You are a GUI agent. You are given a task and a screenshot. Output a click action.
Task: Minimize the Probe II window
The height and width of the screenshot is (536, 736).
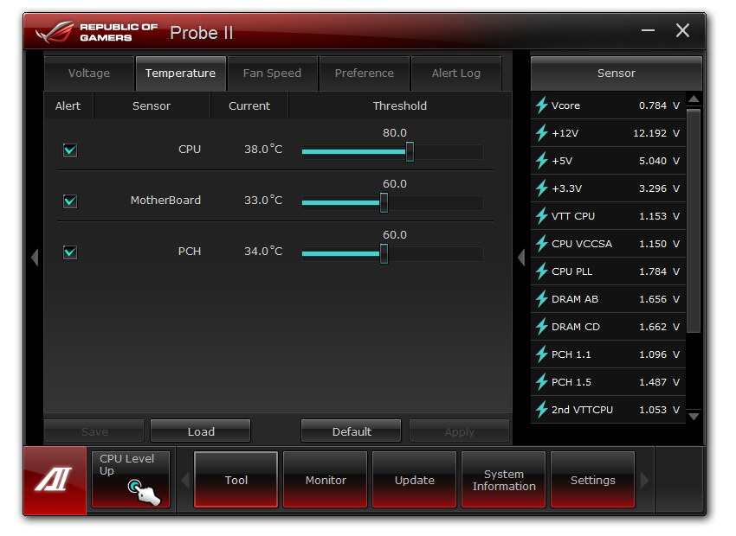(x=648, y=31)
